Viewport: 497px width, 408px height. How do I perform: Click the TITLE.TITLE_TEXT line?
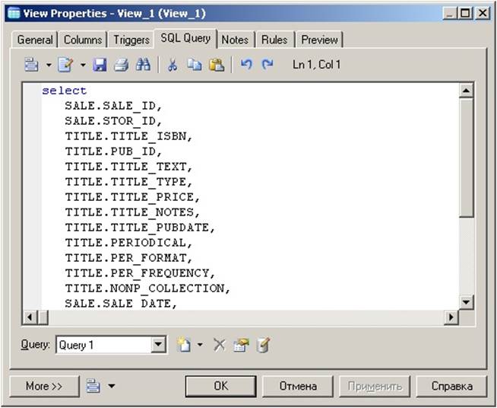click(128, 167)
